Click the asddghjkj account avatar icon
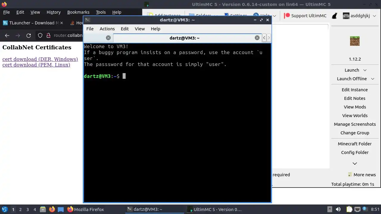This screenshot has height=214, width=381. point(346,16)
